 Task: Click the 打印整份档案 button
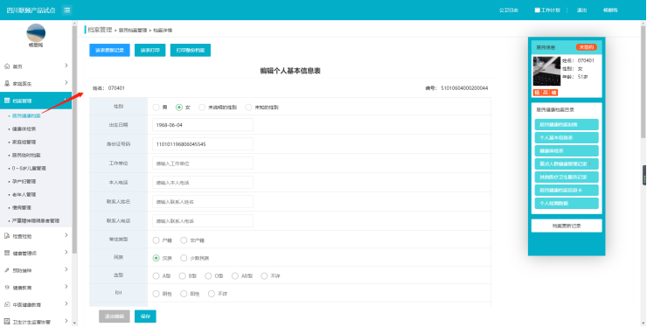point(191,50)
